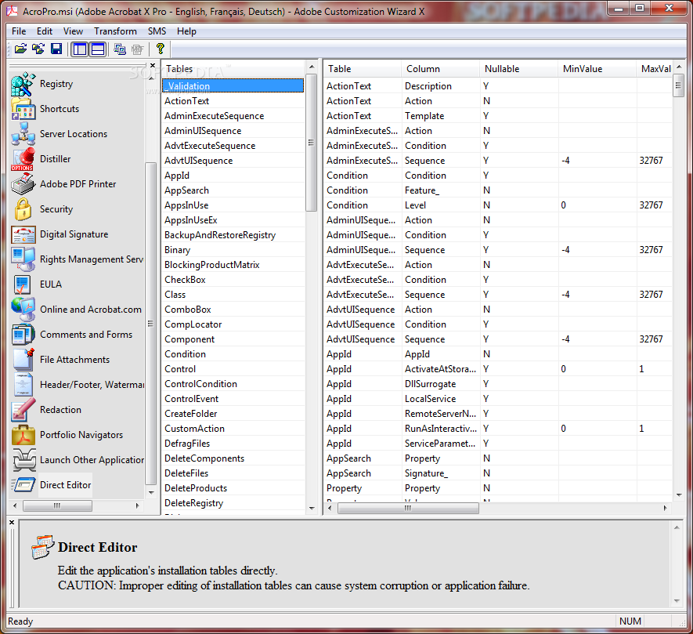Open the Online and Acrobat.com icon
The width and height of the screenshot is (693, 634).
coord(23,310)
